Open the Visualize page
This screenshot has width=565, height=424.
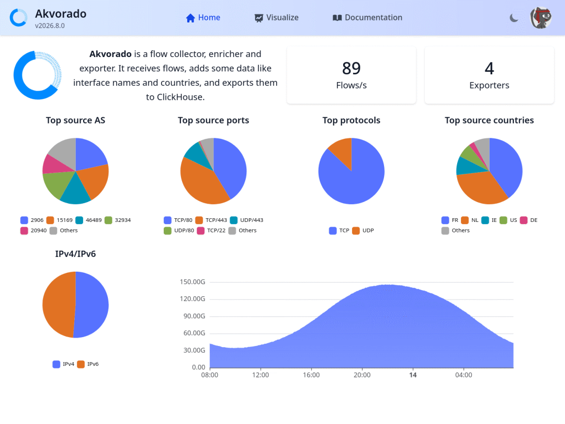tap(276, 18)
